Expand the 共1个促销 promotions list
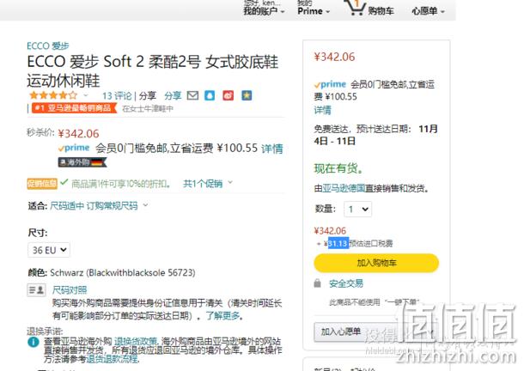 (x=208, y=184)
